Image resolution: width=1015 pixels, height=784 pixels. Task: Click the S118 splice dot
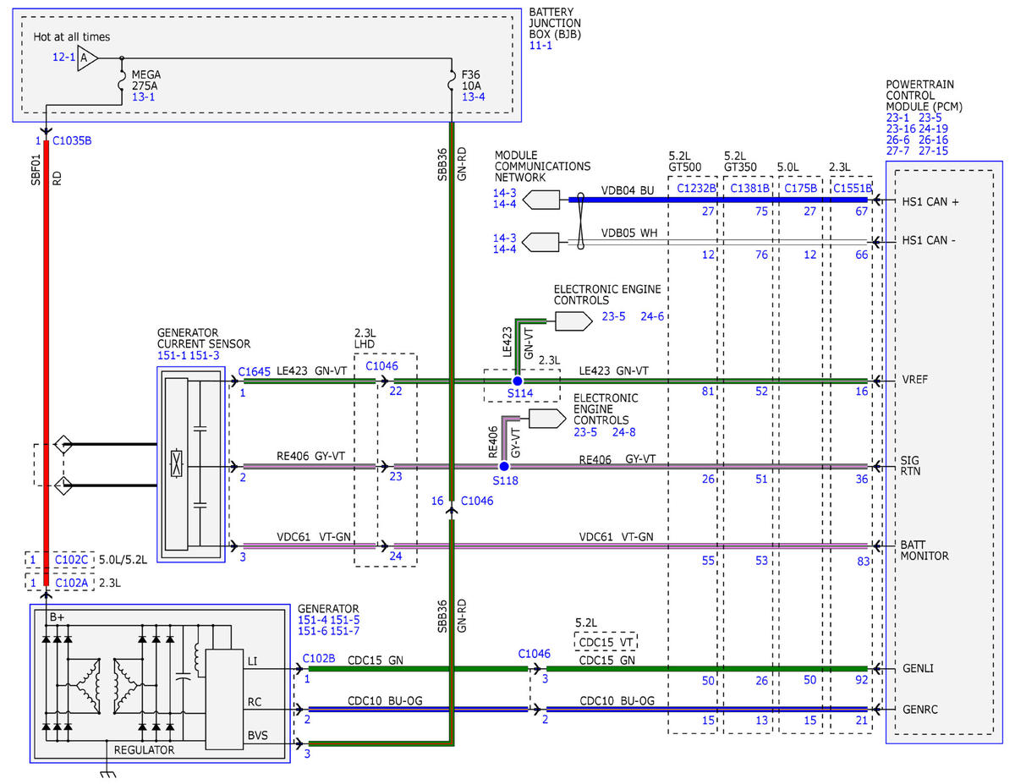504,466
